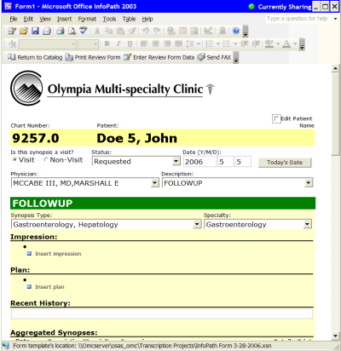Click the Insert impression link

point(58,254)
